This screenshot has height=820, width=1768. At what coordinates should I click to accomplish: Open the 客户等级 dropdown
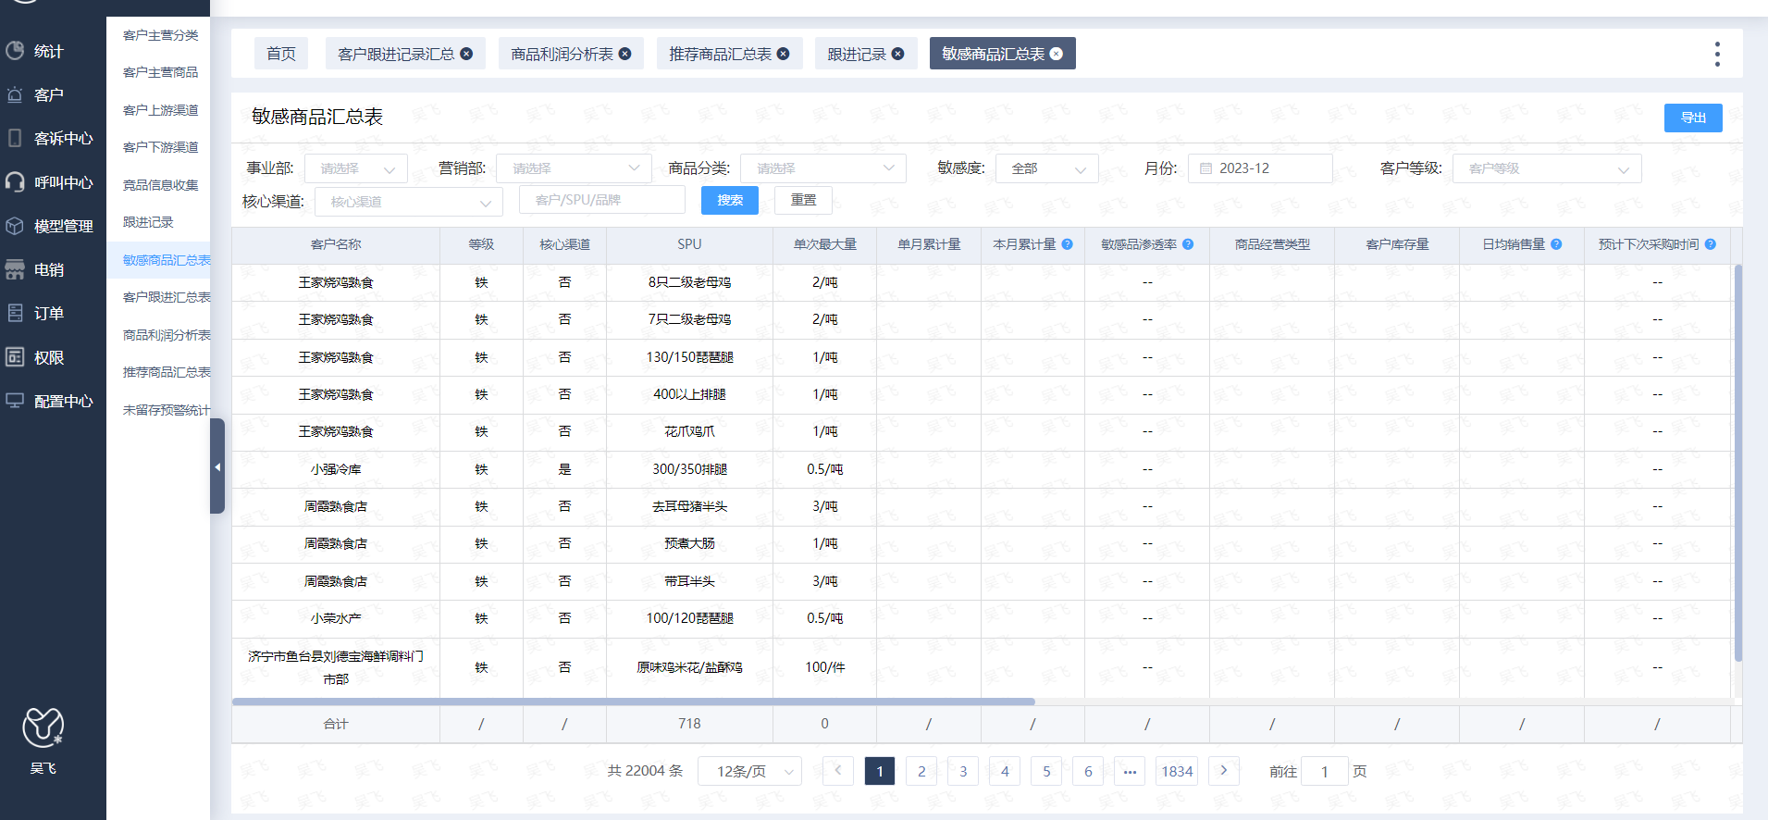pyautogui.click(x=1547, y=168)
